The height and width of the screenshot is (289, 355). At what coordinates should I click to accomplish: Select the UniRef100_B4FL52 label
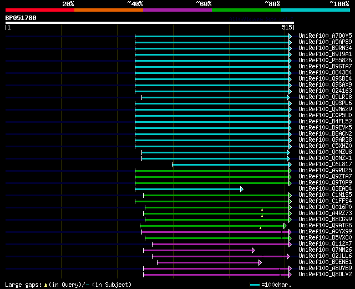pyautogui.click(x=325, y=122)
